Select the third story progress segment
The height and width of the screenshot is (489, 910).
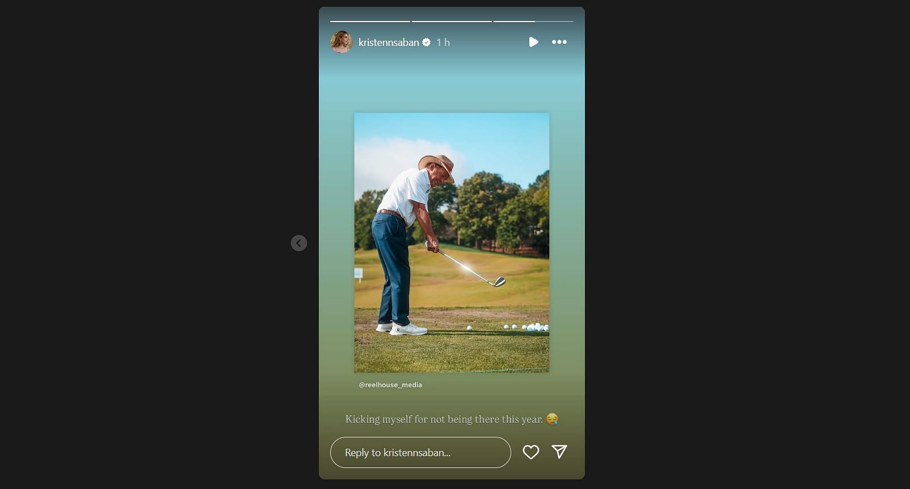pyautogui.click(x=533, y=22)
